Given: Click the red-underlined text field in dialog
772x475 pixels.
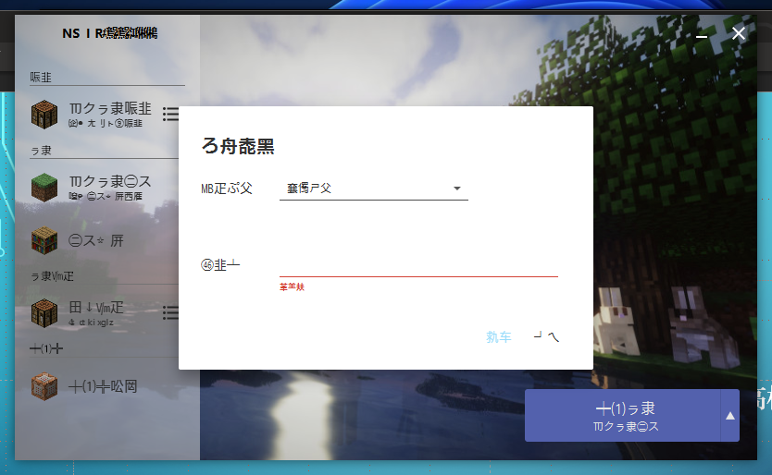Looking at the screenshot, I should [x=418, y=266].
